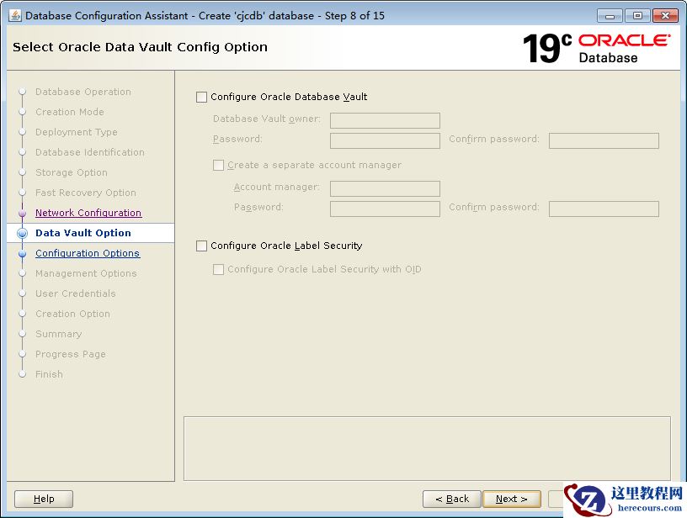Screen dimensions: 687x518
Task: Tick Create a separate account manager
Action: (x=218, y=166)
